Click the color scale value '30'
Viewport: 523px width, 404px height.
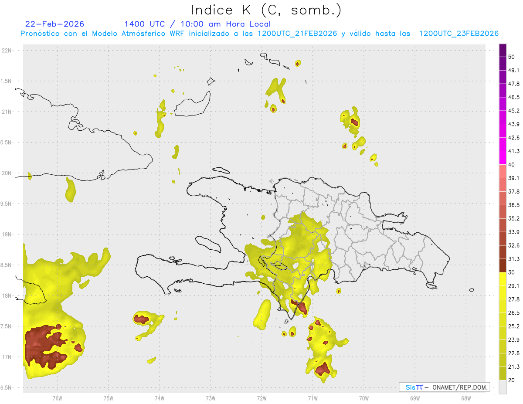(512, 272)
